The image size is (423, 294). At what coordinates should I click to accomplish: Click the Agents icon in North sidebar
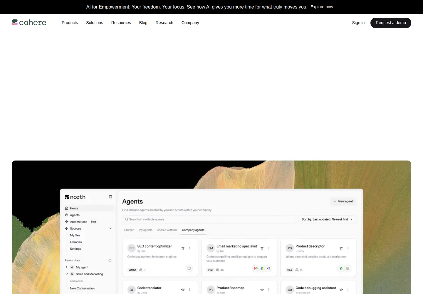(x=67, y=215)
